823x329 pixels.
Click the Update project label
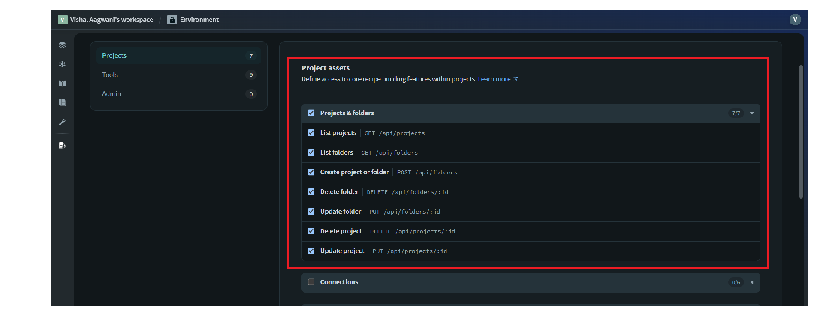click(x=342, y=251)
